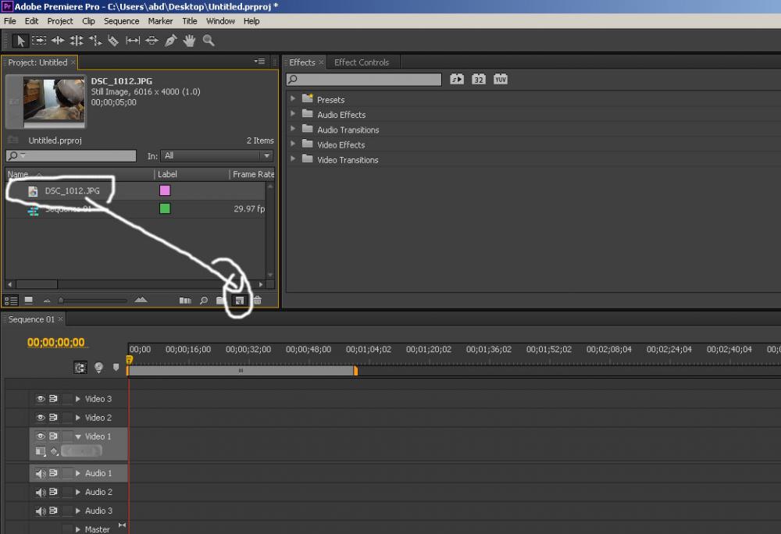Switch to Effect Controls tab

[362, 62]
